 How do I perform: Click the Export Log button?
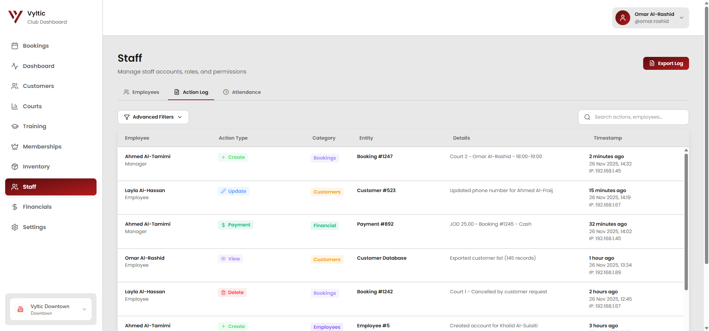[x=666, y=64]
